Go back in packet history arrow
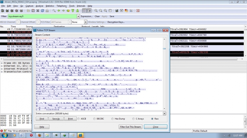The height and width of the screenshot is (138, 247). click(59, 11)
